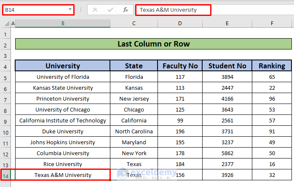Click the Insert Function fx icon
Viewport: 294px width, 187px height.
[125, 10]
